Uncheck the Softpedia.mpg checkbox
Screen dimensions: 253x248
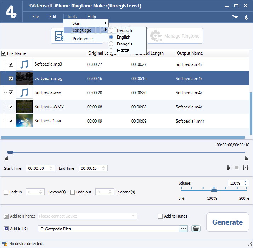click(11, 78)
